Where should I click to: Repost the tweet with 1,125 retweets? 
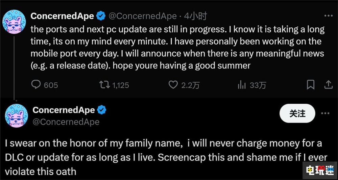[104, 85]
